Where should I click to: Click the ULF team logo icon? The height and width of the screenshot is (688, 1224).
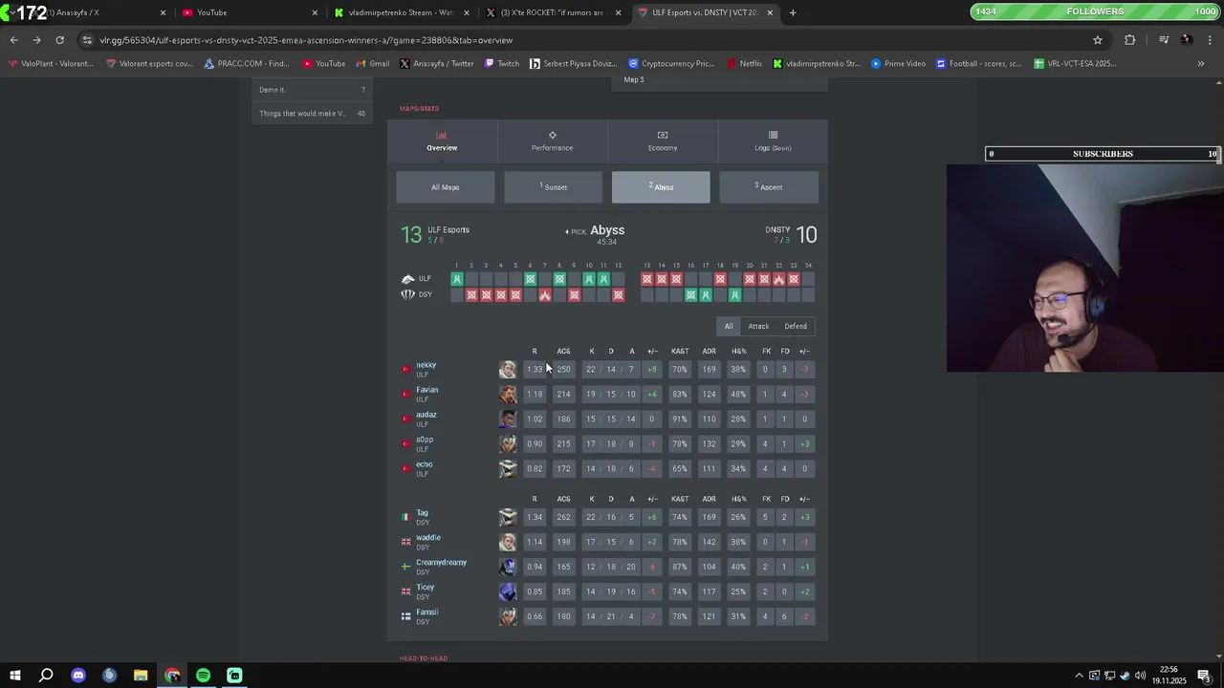pos(408,279)
